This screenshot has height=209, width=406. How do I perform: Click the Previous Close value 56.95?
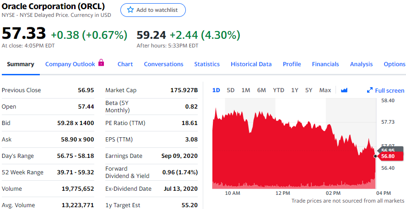pyautogui.click(x=86, y=90)
